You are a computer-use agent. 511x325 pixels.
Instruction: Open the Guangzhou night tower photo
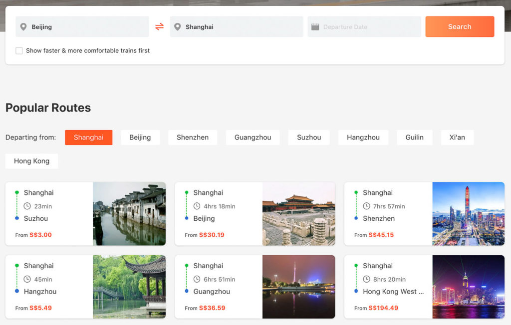click(299, 287)
